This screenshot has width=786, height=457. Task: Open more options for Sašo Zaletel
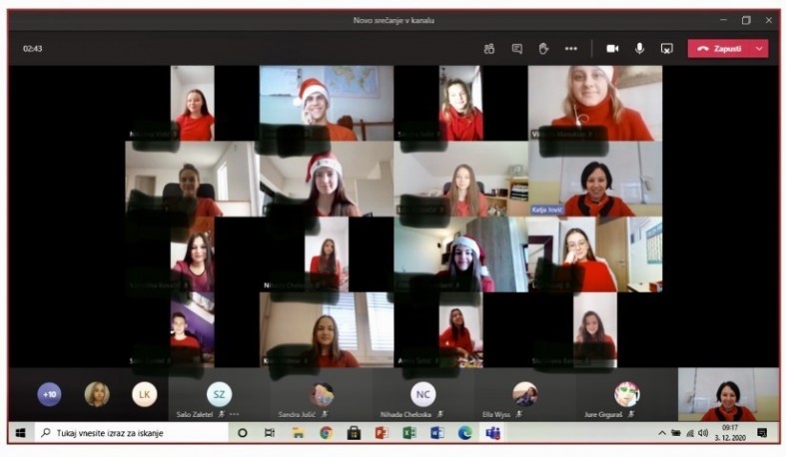(x=234, y=413)
